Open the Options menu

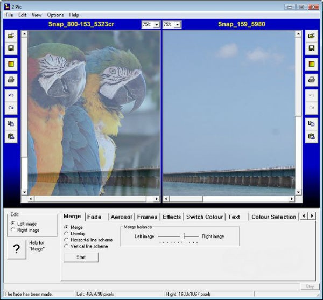[x=55, y=15]
